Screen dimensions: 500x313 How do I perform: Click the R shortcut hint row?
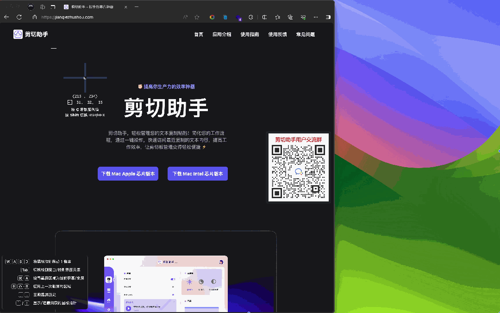pyautogui.click(x=41, y=287)
